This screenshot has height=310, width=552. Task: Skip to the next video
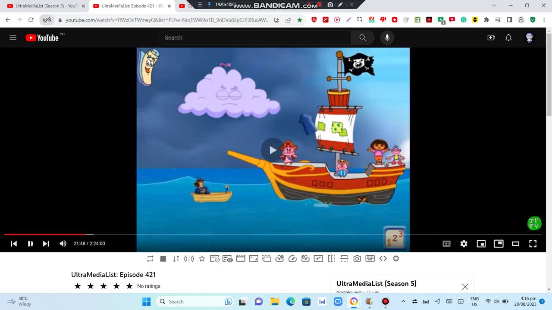click(x=46, y=244)
